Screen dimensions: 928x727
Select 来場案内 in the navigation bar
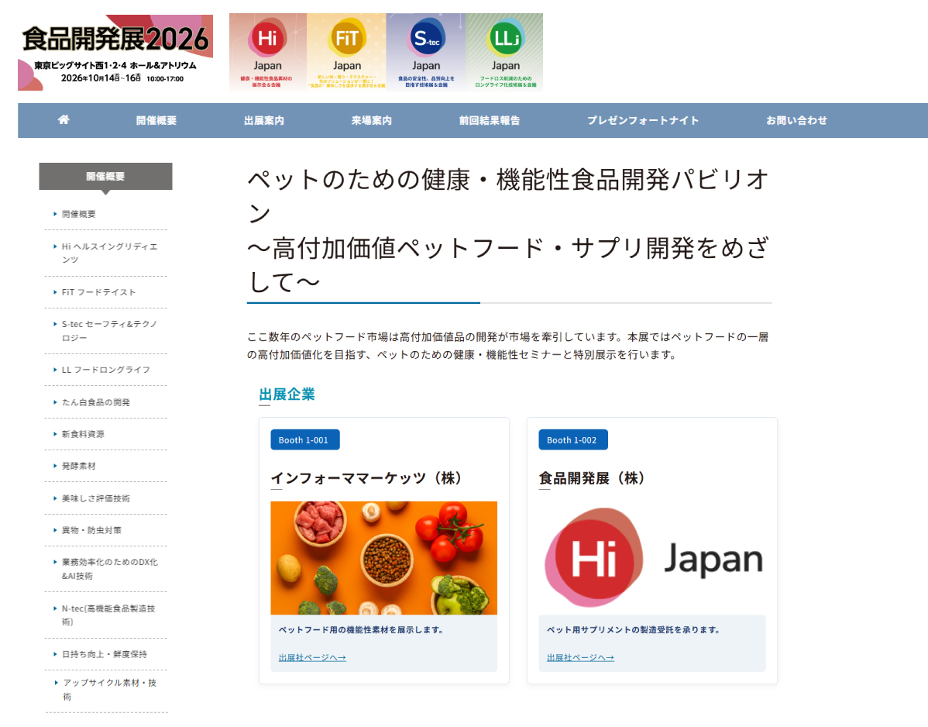point(371,121)
